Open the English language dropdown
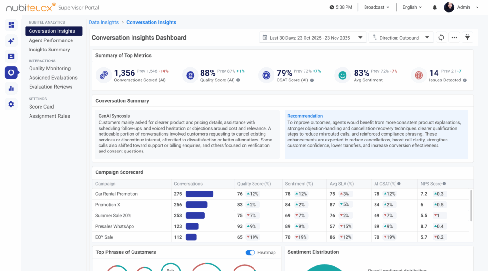This screenshot has width=488, height=271. [x=412, y=7]
